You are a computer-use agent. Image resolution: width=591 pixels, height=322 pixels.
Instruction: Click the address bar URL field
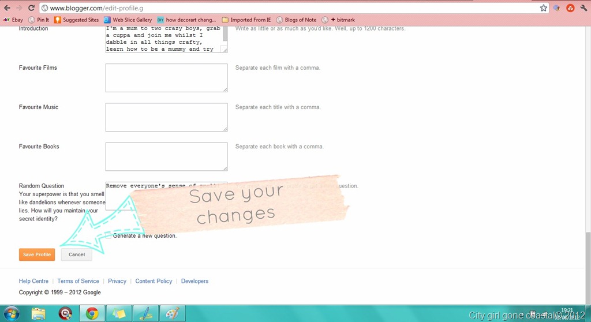click(x=290, y=8)
